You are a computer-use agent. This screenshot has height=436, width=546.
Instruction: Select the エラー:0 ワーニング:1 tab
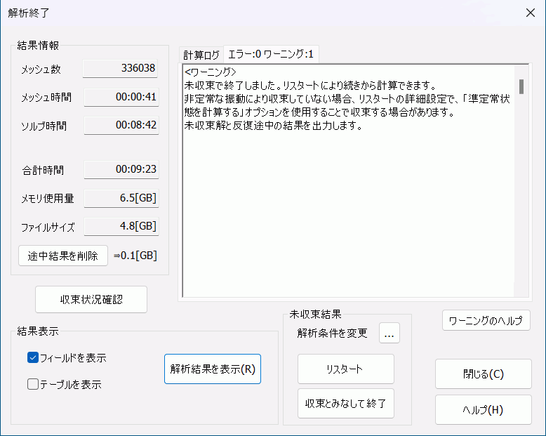pos(271,54)
